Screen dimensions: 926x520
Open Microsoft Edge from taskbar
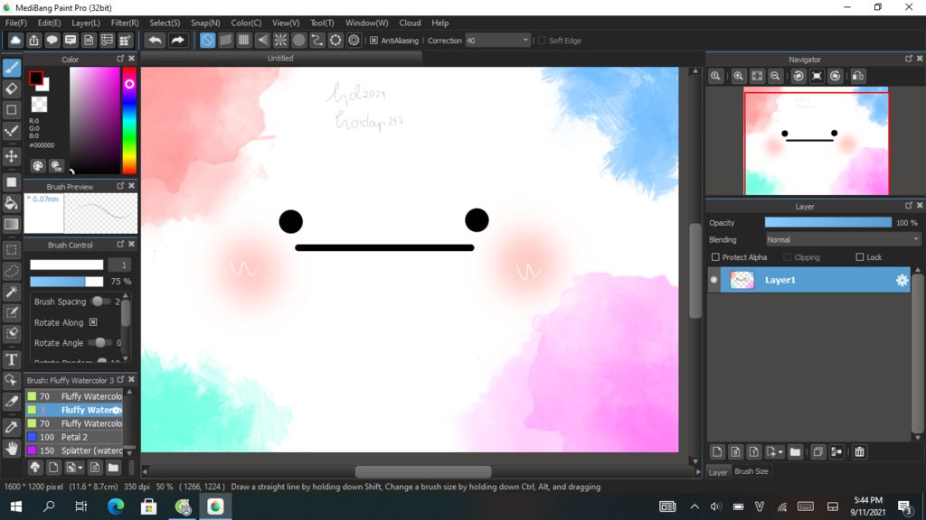point(116,506)
